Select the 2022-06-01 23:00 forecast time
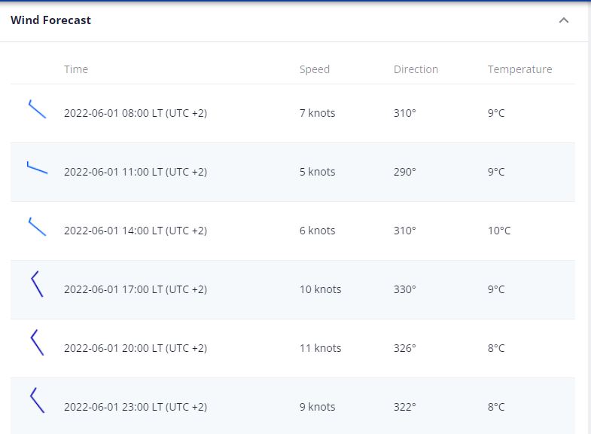 click(136, 407)
